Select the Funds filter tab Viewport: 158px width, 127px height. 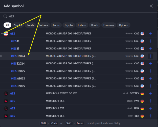(x=30, y=25)
